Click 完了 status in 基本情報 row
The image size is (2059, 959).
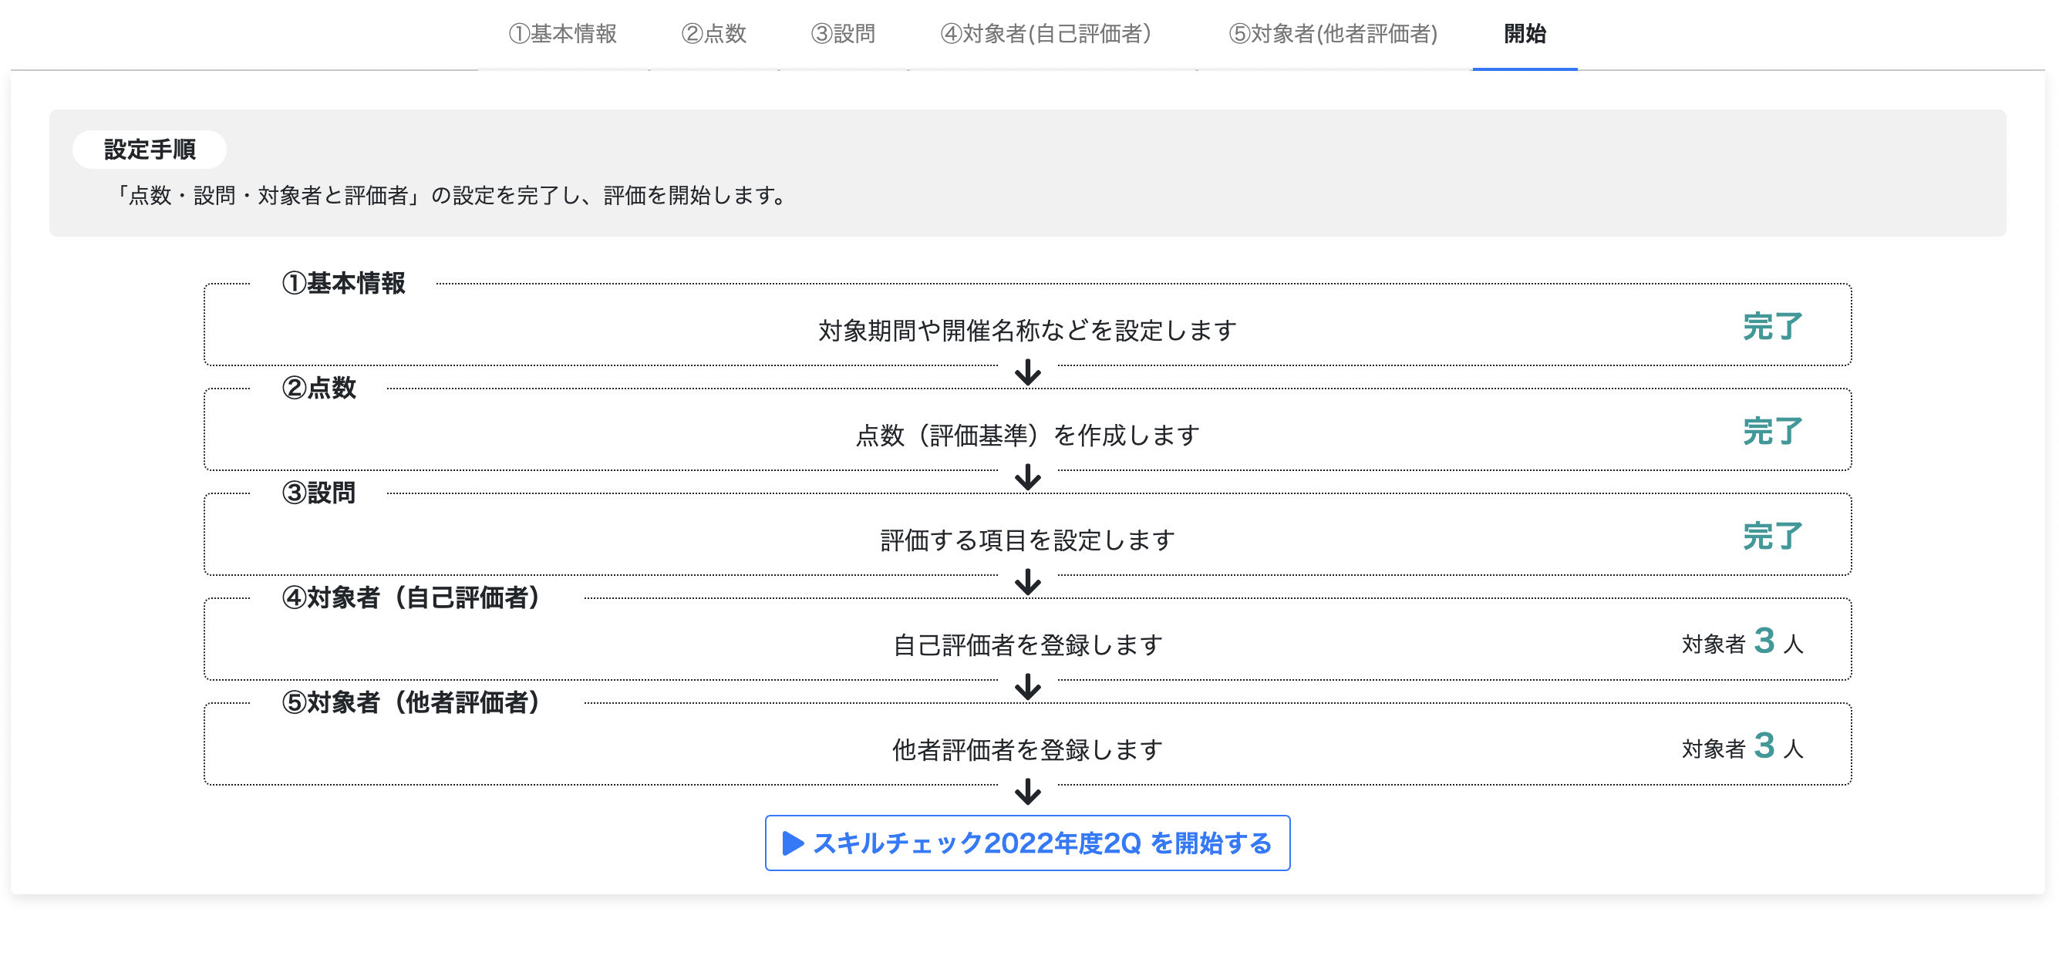pos(1773,327)
